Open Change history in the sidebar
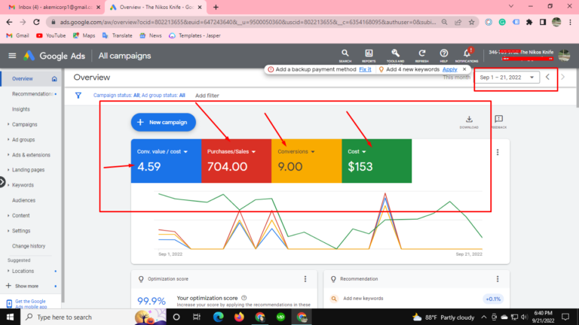Screen dimensions: 579x325 (29, 246)
